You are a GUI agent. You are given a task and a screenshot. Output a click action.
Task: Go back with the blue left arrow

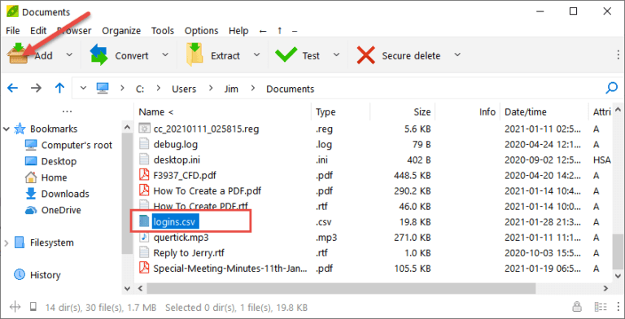[x=13, y=88]
